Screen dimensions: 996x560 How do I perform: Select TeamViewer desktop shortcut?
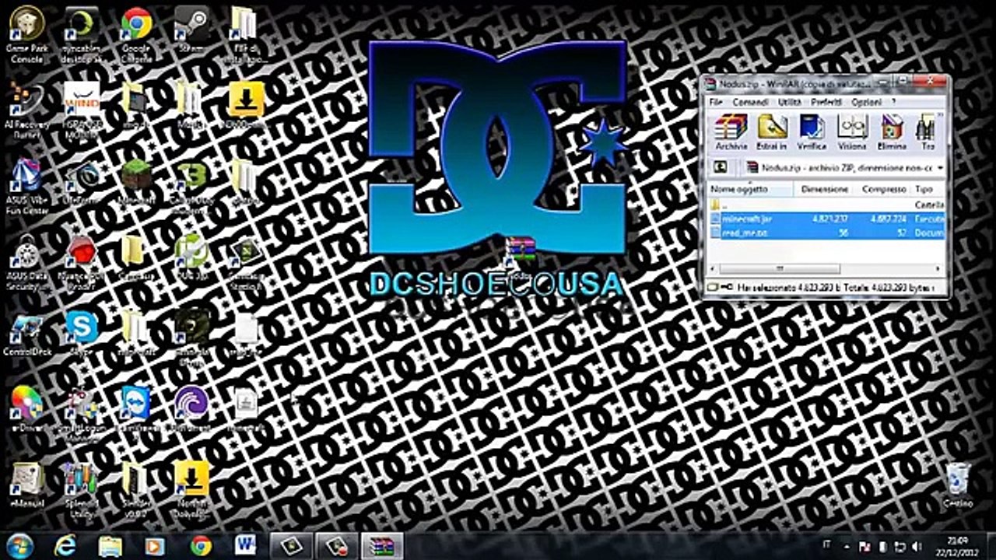(x=136, y=409)
